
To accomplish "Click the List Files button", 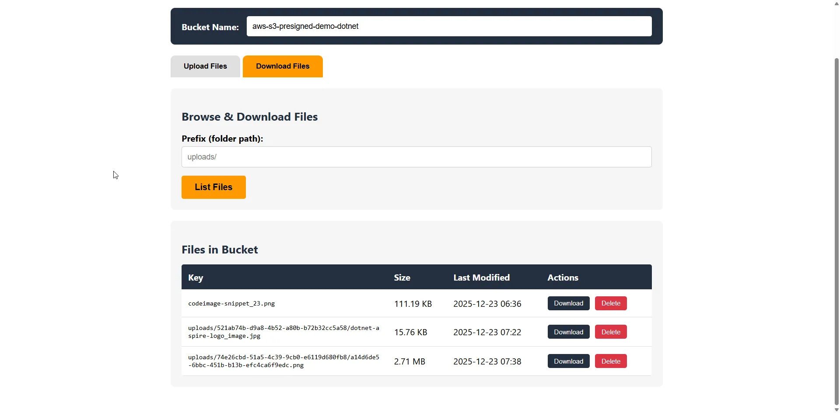I will coord(213,187).
